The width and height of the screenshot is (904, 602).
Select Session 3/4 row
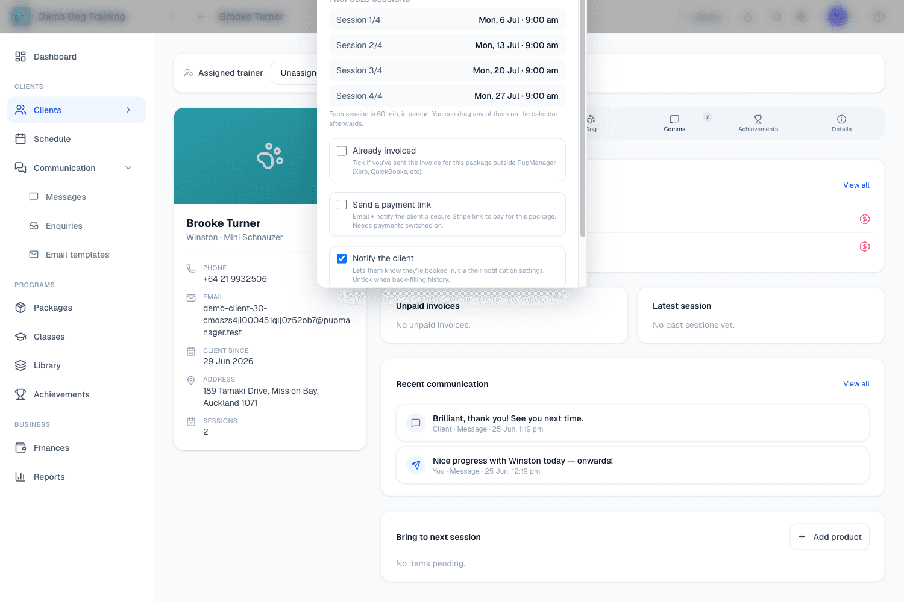[447, 70]
